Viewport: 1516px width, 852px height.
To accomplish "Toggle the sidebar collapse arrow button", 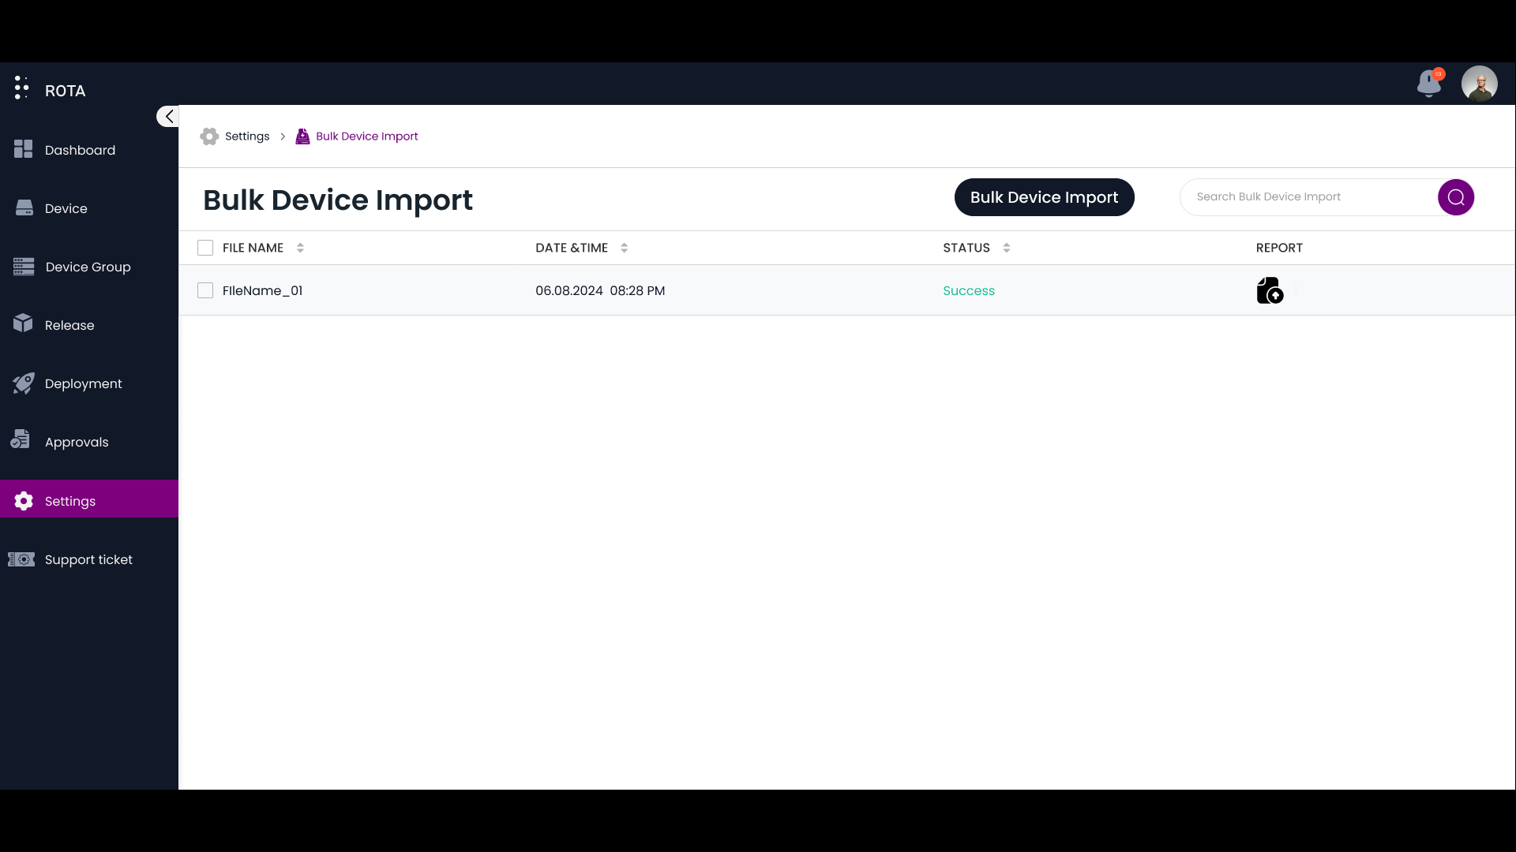I will point(169,115).
